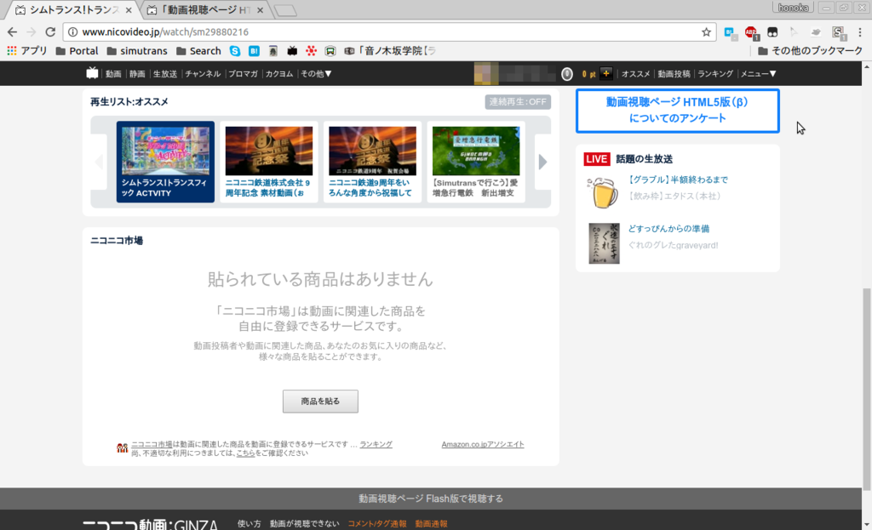Click the Niconico Ichiba mascot icon
This screenshot has height=530, width=872.
tap(122, 447)
